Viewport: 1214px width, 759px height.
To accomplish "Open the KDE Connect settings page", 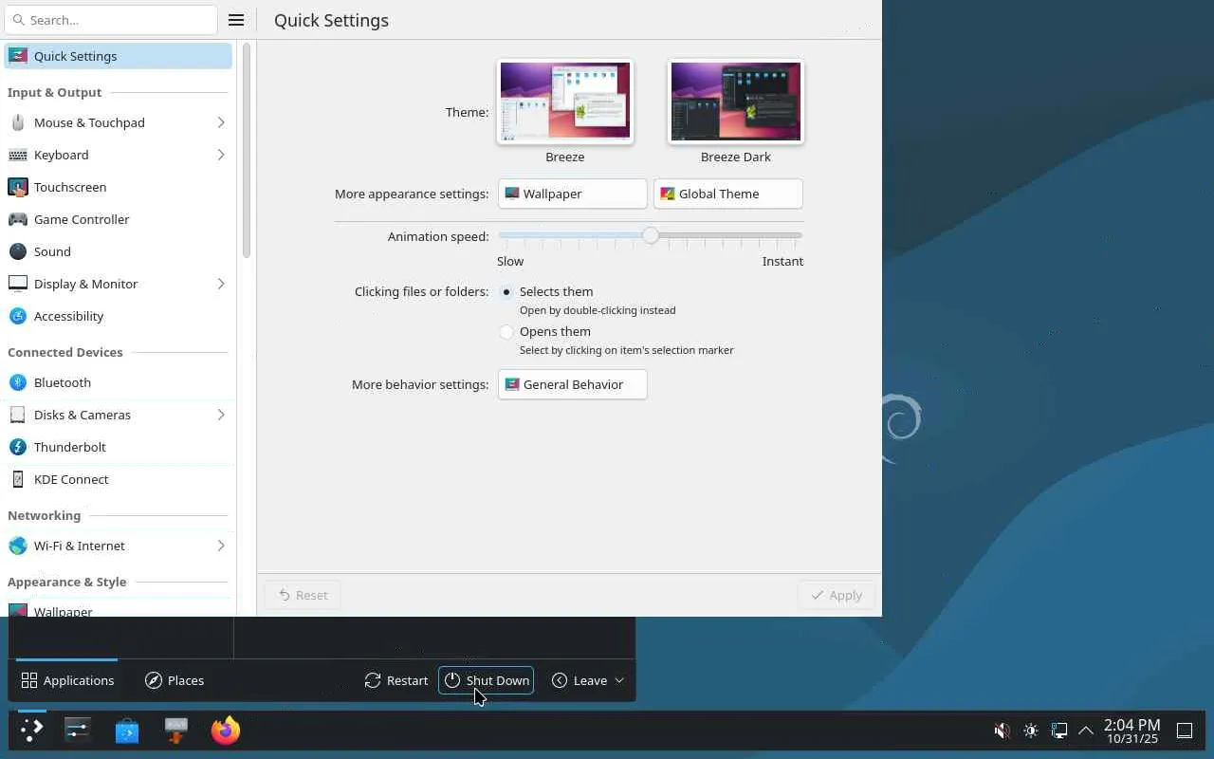I will [x=120, y=479].
